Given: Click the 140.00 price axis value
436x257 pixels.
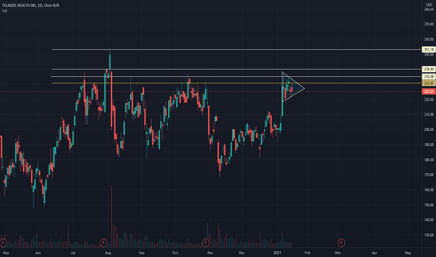Looking at the screenshot, I should (x=429, y=220).
